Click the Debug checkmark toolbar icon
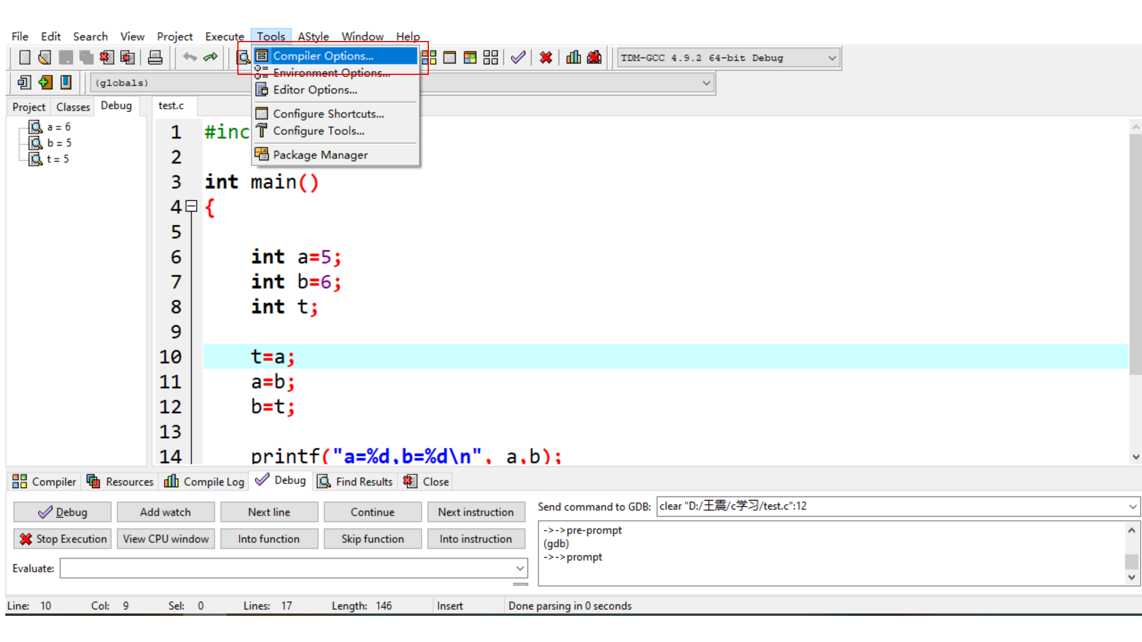 [x=518, y=58]
